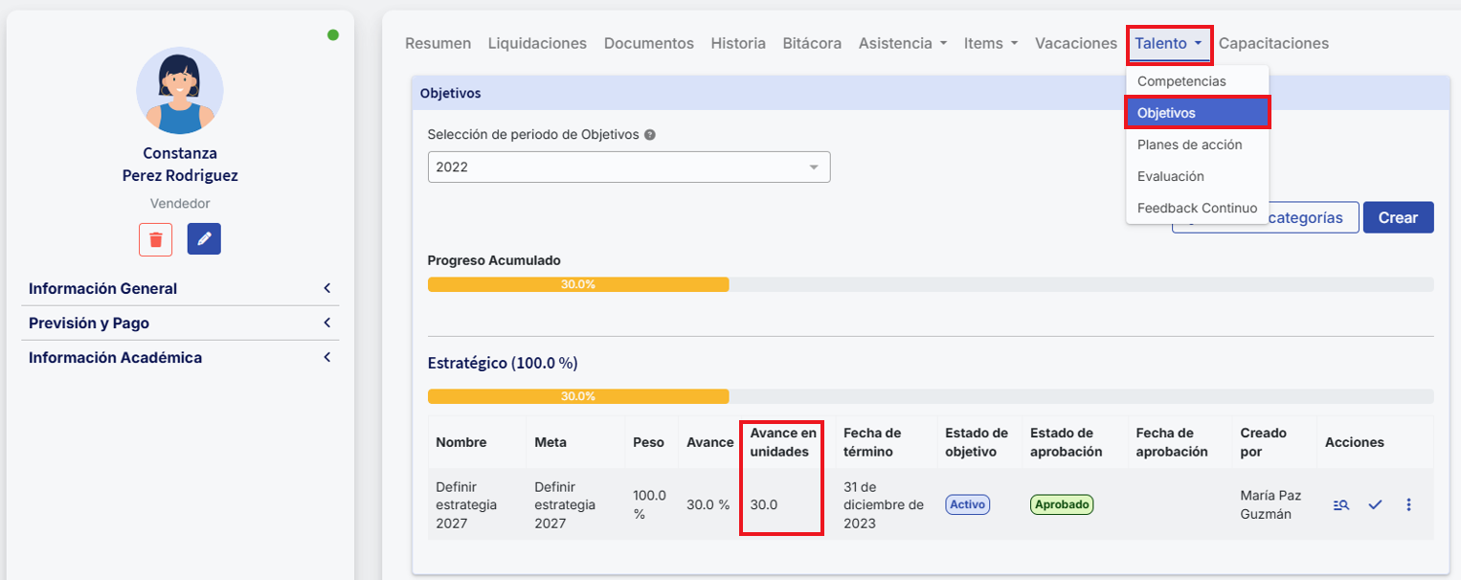The width and height of the screenshot is (1461, 580).
Task: Click the blue pencil edit icon
Action: point(204,239)
